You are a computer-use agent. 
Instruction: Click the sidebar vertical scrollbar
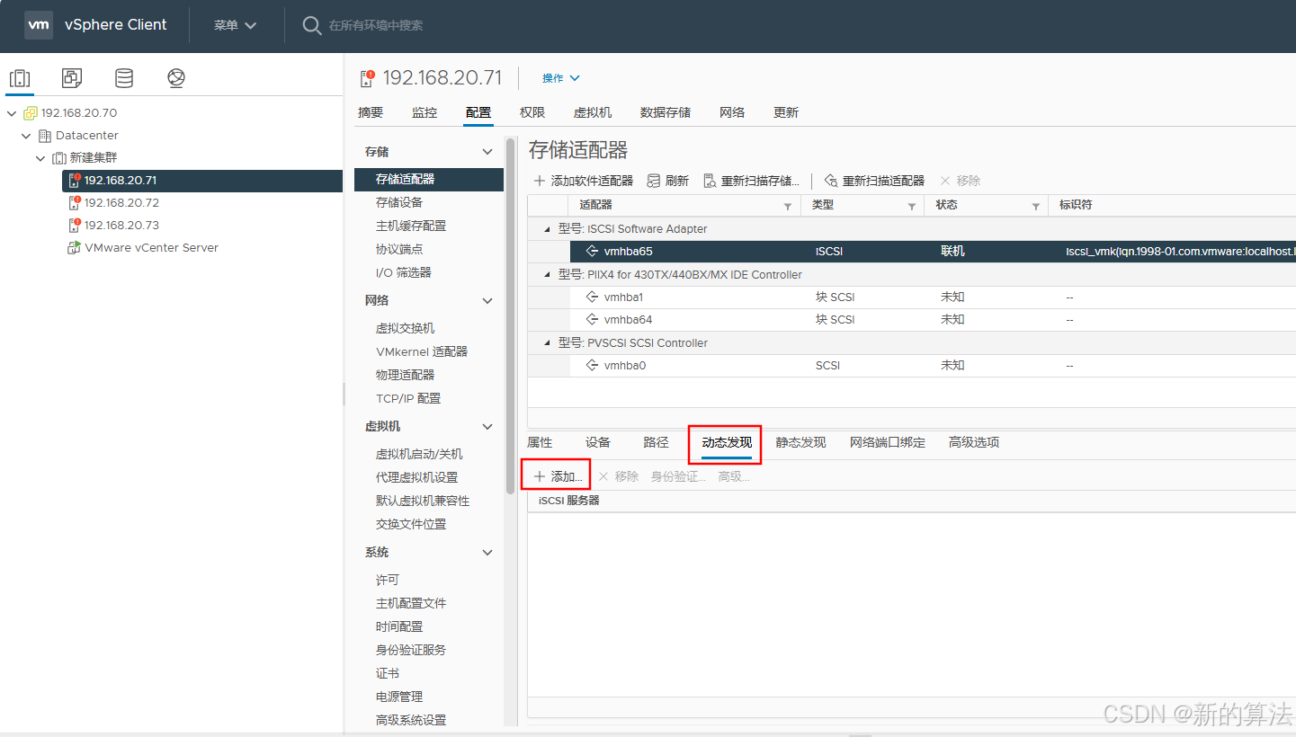[511, 315]
